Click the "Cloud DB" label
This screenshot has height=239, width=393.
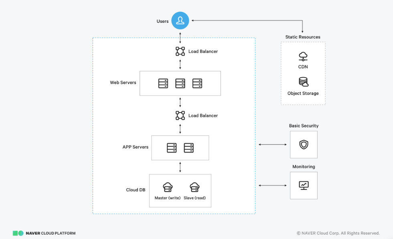(136, 190)
